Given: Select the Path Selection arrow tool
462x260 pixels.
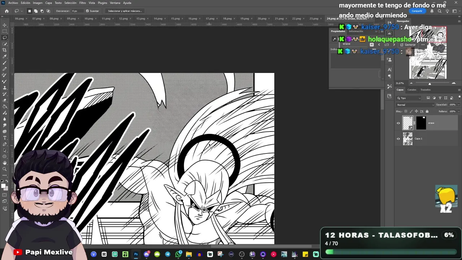Looking at the screenshot, I should pos(5,150).
